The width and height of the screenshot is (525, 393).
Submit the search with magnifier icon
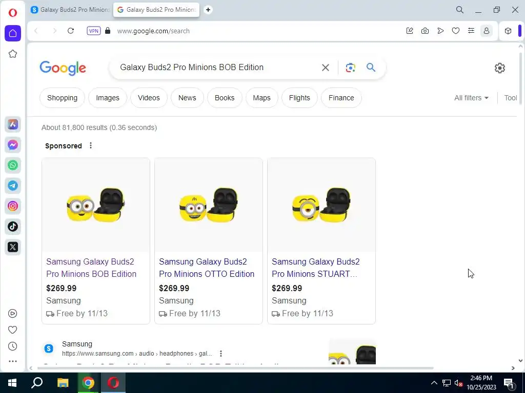(x=371, y=68)
